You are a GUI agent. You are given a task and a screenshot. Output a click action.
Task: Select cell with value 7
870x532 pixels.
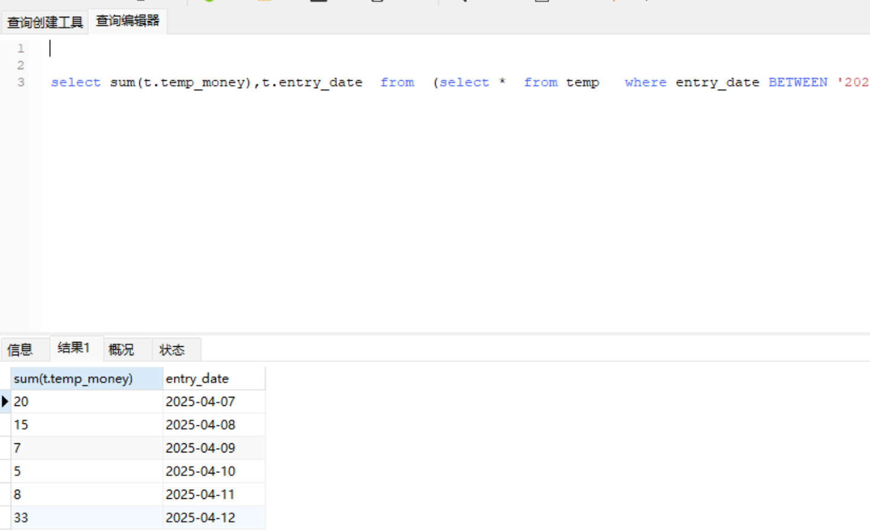pyautogui.click(x=87, y=448)
